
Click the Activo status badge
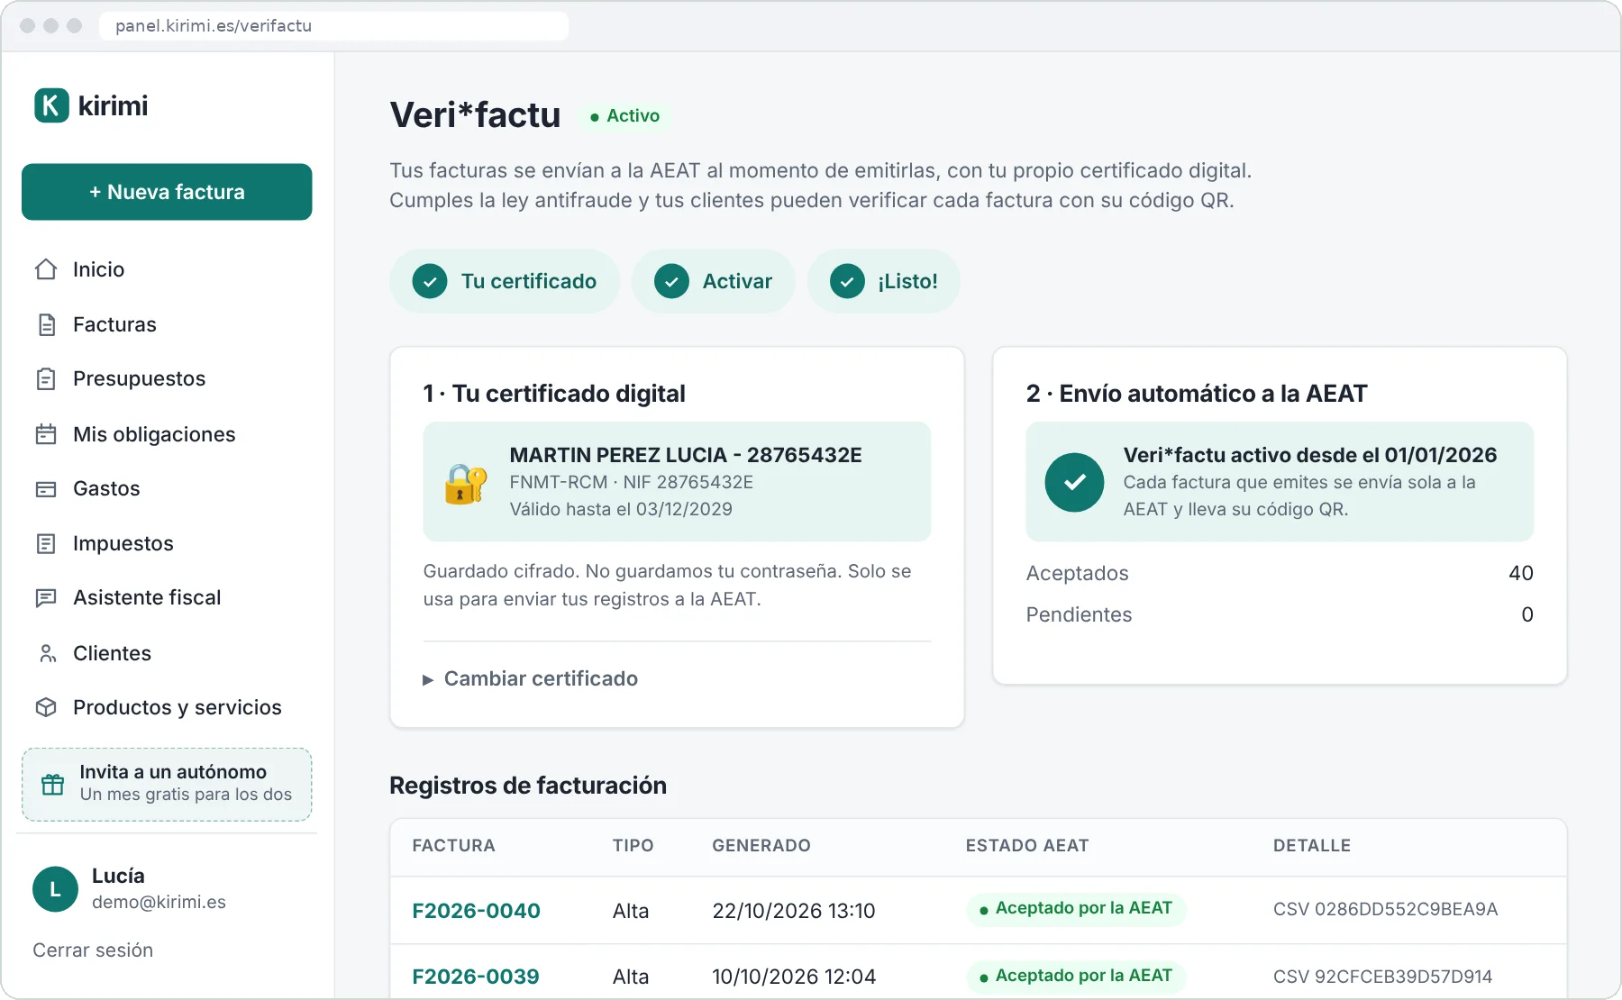[624, 116]
